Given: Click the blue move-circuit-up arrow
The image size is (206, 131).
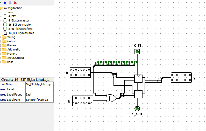Looking at the screenshot, I should tap(5, 3).
